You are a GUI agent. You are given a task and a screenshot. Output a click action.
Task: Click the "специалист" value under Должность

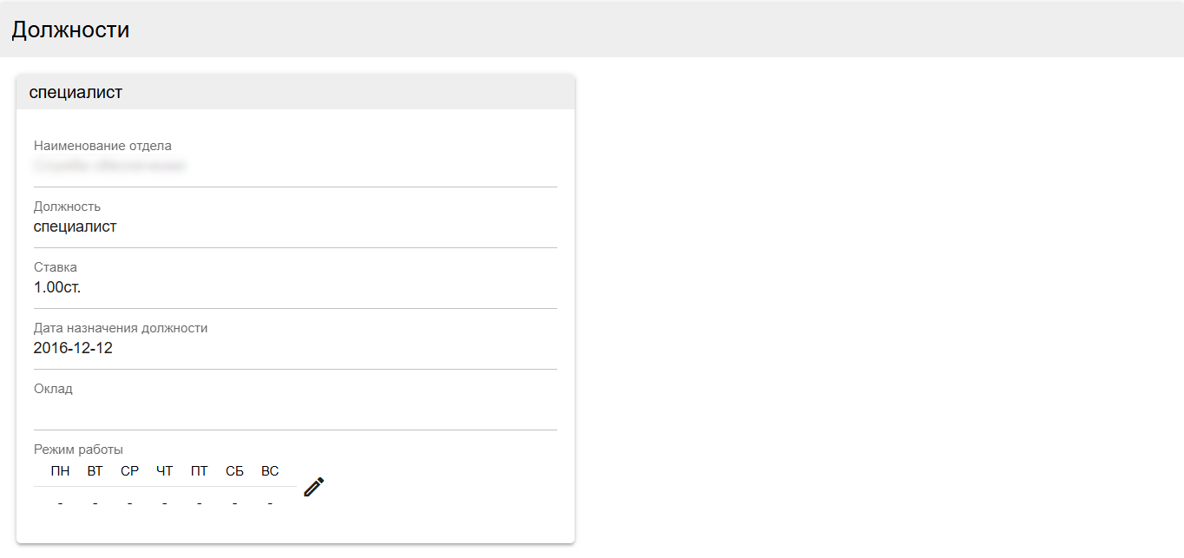click(x=75, y=226)
